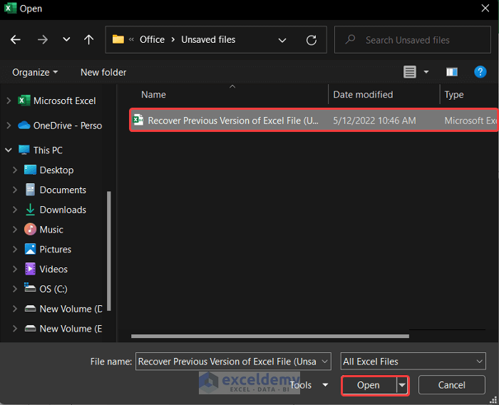Toggle the preview pane
The width and height of the screenshot is (499, 405).
451,72
